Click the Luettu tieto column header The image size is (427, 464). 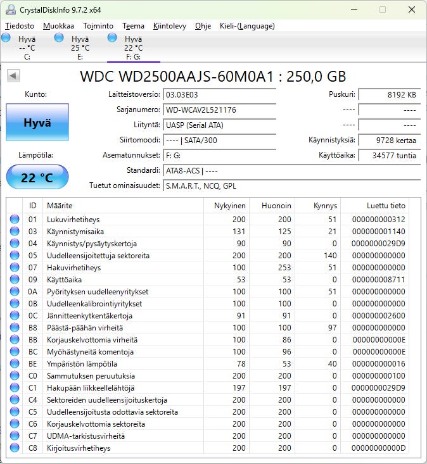[385, 206]
